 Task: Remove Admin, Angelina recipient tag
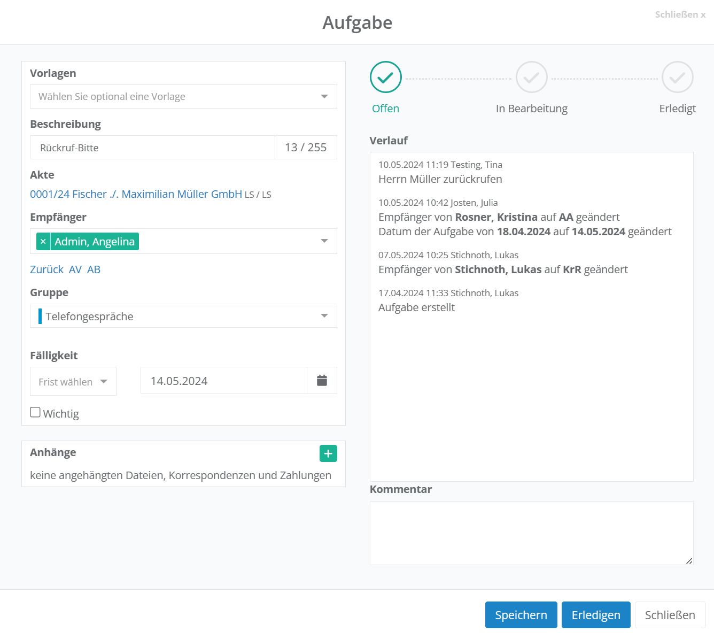tap(43, 242)
